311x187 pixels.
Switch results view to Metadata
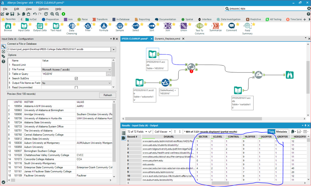tap(281, 132)
